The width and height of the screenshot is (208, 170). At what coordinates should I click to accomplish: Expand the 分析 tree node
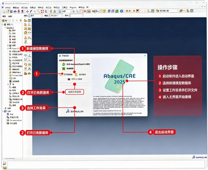pyautogui.click(x=3, y=111)
